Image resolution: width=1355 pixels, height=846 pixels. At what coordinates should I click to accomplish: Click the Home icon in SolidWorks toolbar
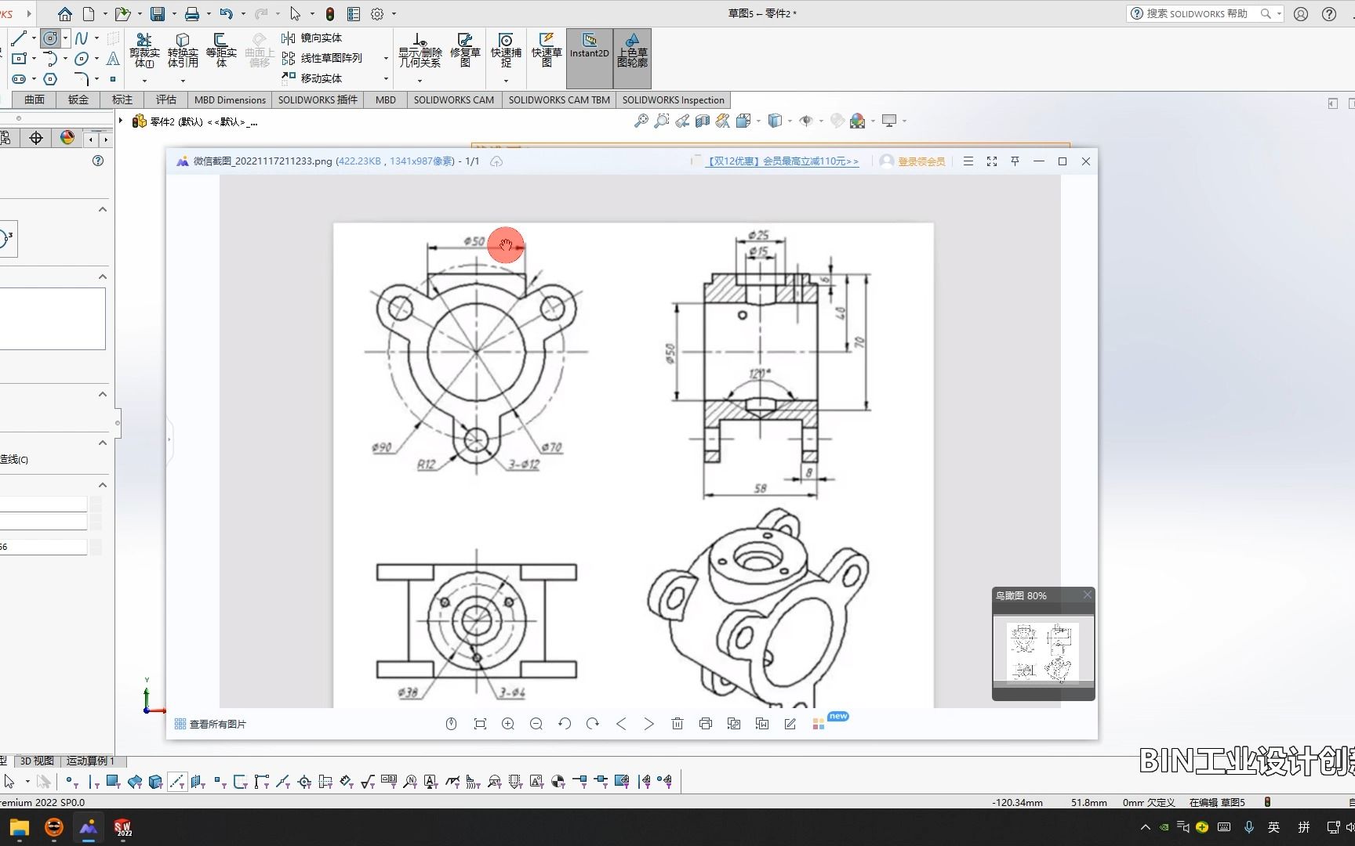pos(65,14)
